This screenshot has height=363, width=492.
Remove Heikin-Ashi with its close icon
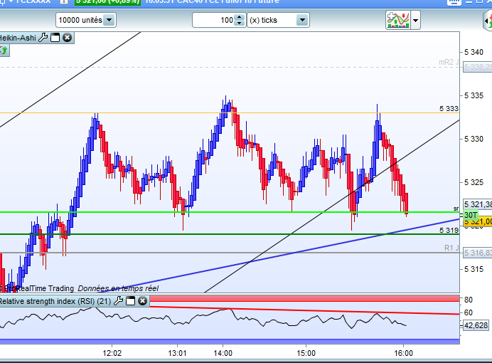[x=67, y=38]
